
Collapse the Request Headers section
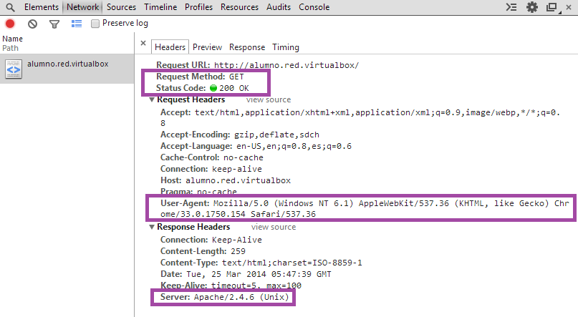152,99
